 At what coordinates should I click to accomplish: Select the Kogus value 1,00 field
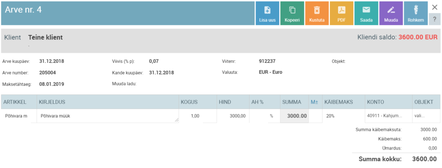tap(198, 116)
